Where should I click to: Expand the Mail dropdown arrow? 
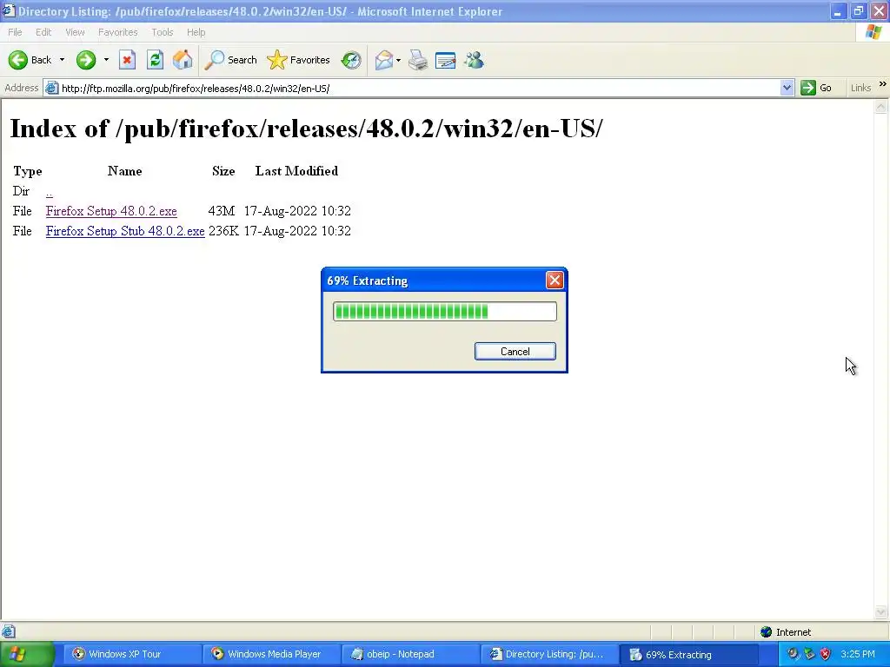pos(398,60)
